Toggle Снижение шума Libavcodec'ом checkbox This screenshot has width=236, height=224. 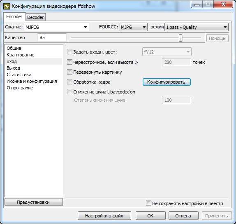(x=69, y=92)
